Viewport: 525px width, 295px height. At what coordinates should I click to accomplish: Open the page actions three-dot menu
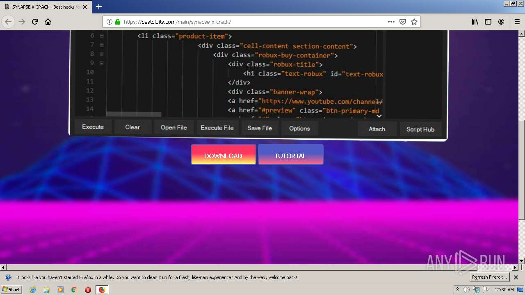391,22
